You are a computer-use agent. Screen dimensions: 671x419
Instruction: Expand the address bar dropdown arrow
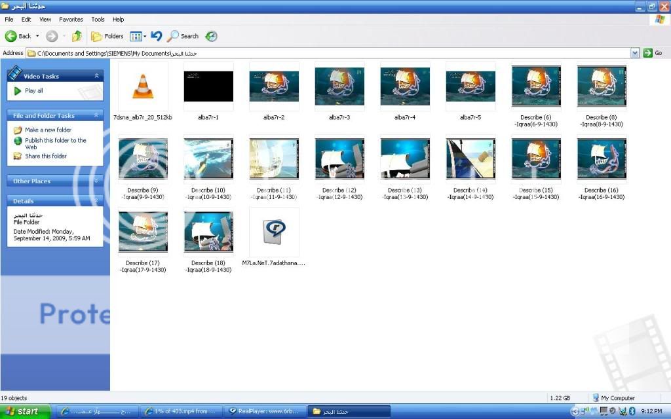tap(635, 53)
